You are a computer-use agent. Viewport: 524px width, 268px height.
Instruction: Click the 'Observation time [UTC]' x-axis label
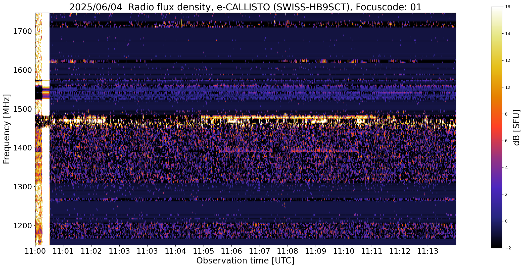[x=245, y=261]
